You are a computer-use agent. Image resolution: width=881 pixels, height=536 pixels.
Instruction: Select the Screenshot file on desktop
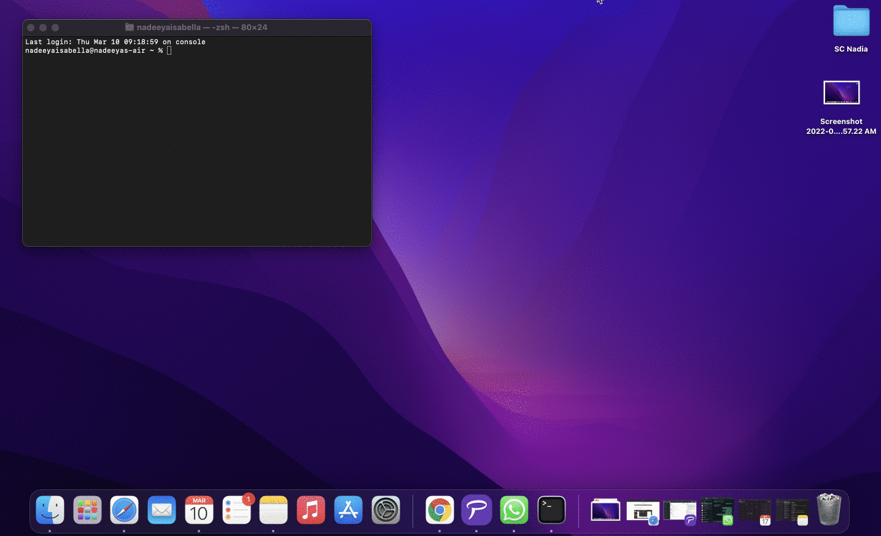tap(841, 107)
